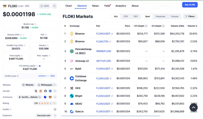The image size is (203, 119).
Task: Open the Website link button
Action: [x=28, y=85]
